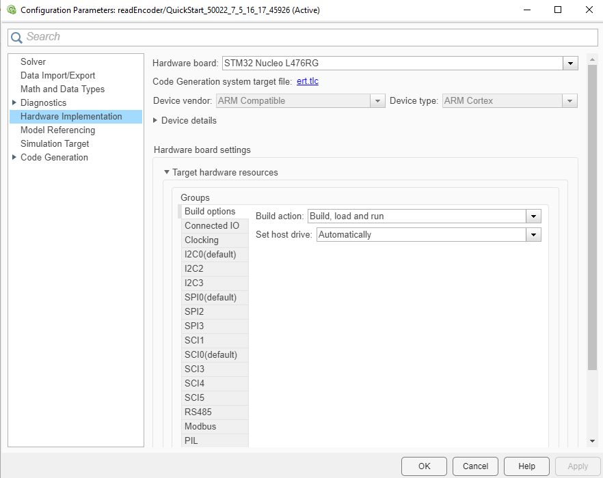This screenshot has width=603, height=478.
Task: Close the Configuration Parameters window
Action: [x=589, y=10]
